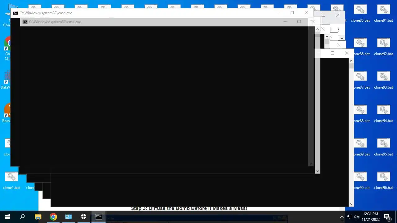397x223 pixels.
Task: Open the volume control tray icon
Action: pyautogui.click(x=357, y=217)
